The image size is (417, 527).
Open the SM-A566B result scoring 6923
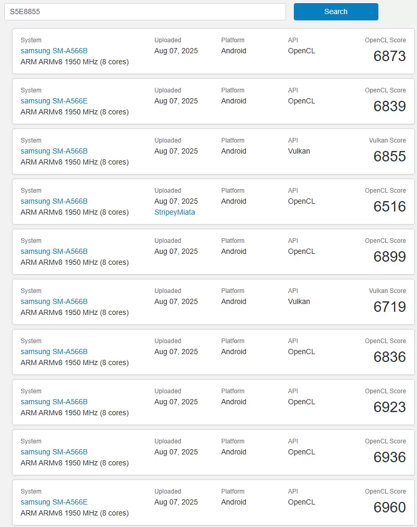click(x=54, y=402)
